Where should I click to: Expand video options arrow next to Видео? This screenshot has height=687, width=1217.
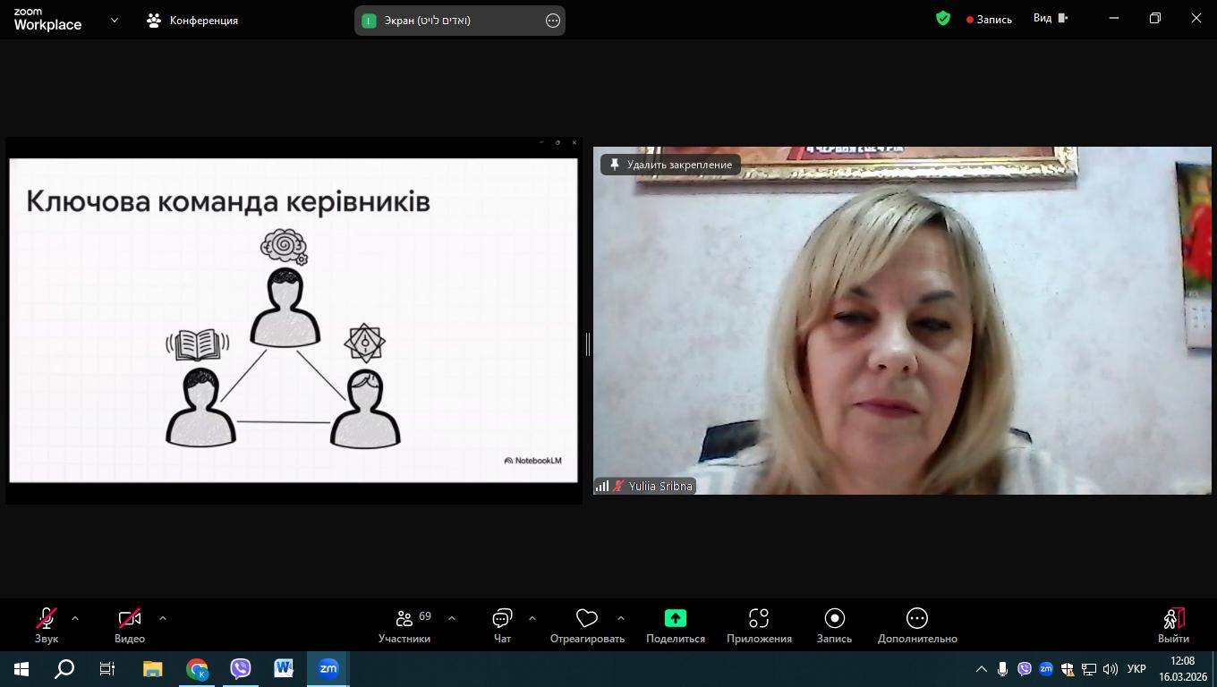(x=162, y=618)
